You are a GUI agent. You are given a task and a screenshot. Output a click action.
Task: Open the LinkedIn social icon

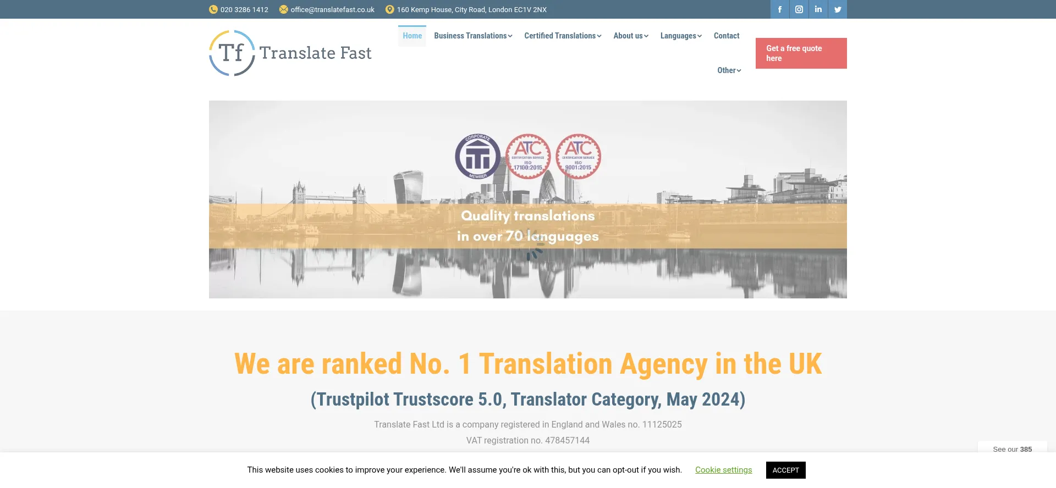point(818,9)
